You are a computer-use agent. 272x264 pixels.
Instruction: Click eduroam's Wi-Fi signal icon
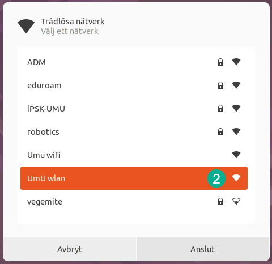pyautogui.click(x=236, y=85)
